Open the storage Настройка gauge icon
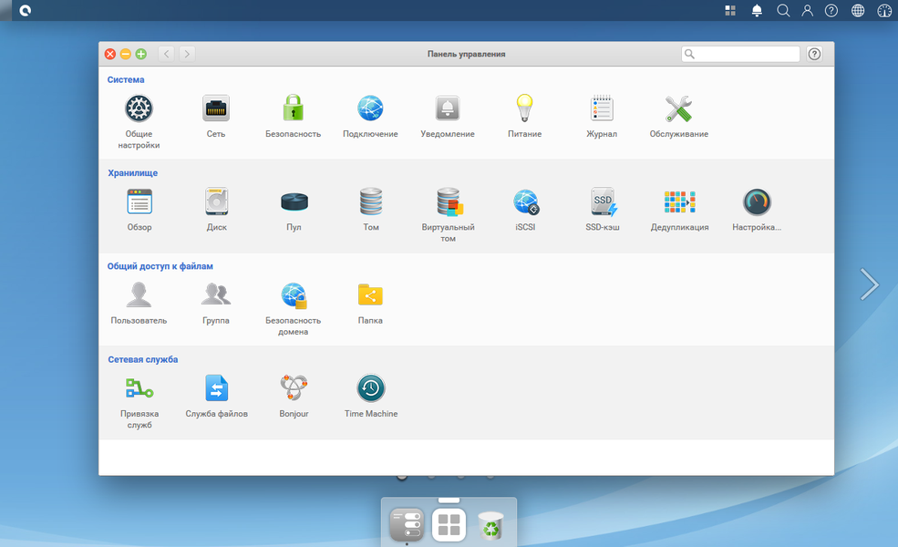Image resolution: width=898 pixels, height=547 pixels. [x=757, y=201]
